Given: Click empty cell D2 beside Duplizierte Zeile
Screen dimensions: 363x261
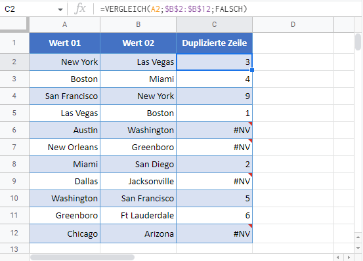Looking at the screenshot, I should (293, 62).
